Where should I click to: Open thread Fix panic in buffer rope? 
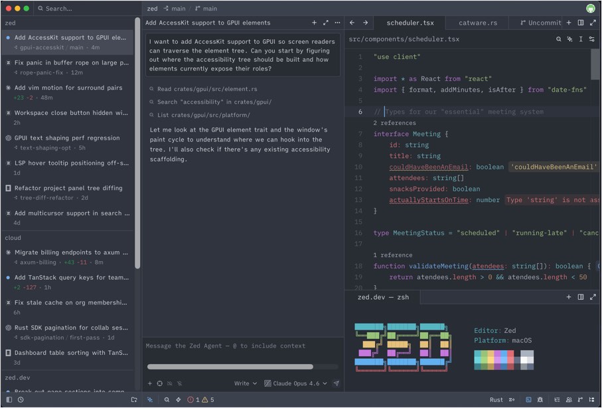67,67
